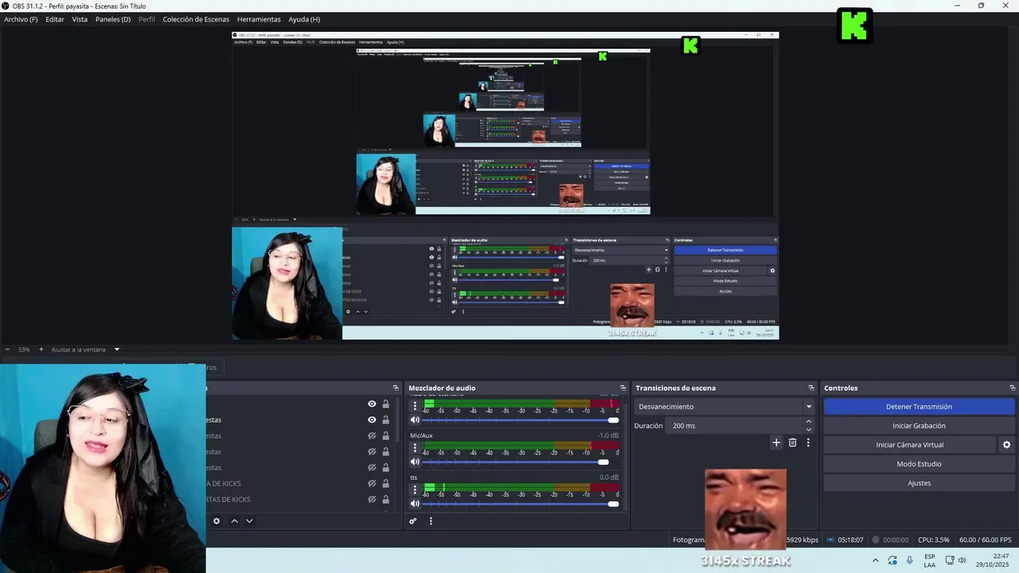Viewport: 1019px width, 573px height.
Task: Click Iniciar Cámara Virtual button
Action: (x=910, y=445)
